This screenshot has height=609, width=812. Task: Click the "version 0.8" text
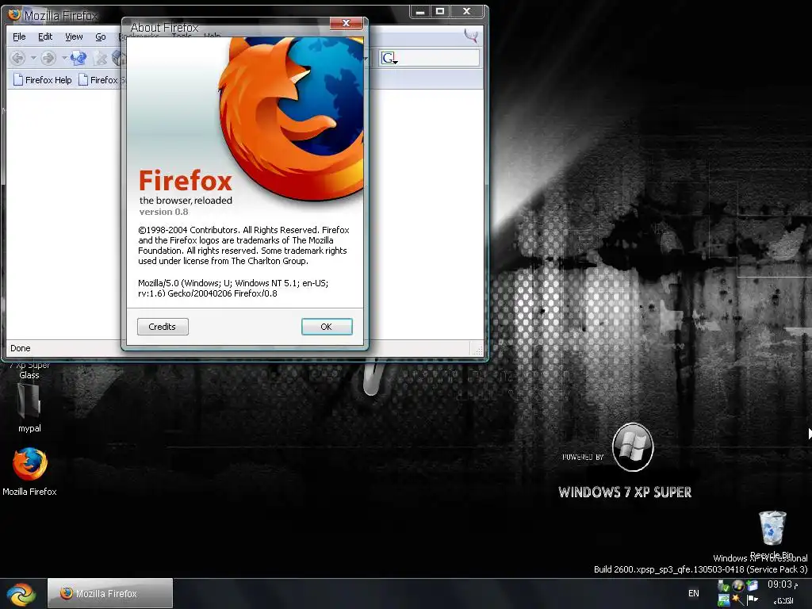163,212
